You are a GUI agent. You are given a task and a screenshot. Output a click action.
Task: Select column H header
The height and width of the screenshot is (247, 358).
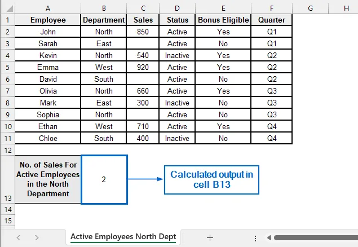(x=343, y=8)
